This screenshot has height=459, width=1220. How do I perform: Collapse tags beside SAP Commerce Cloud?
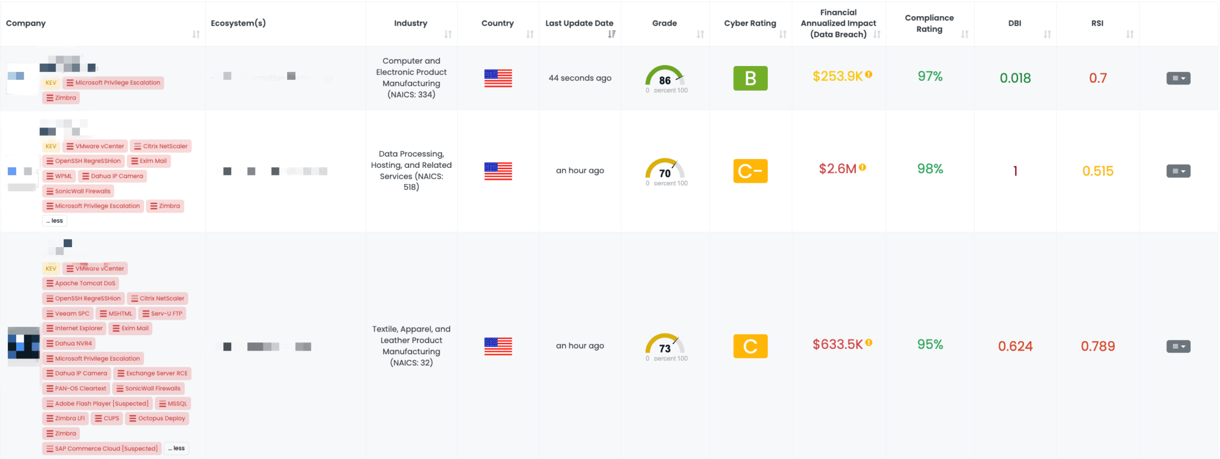[x=177, y=448]
